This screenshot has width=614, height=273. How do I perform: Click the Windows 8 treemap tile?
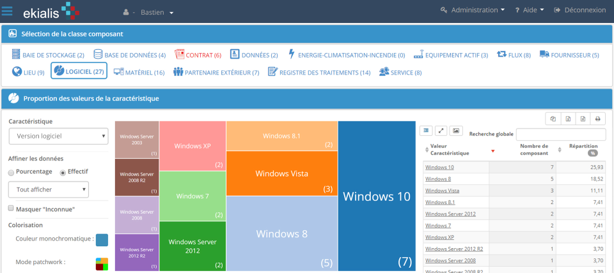(282, 233)
